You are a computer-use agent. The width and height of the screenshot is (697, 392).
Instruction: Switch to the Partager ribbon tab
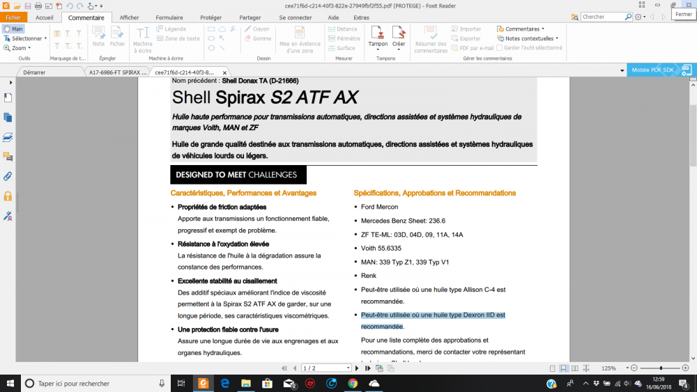pyautogui.click(x=250, y=17)
